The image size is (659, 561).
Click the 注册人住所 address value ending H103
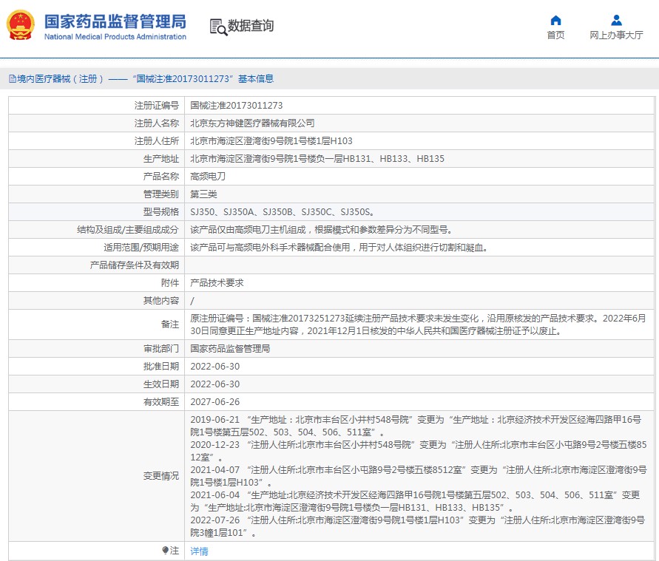[271, 140]
